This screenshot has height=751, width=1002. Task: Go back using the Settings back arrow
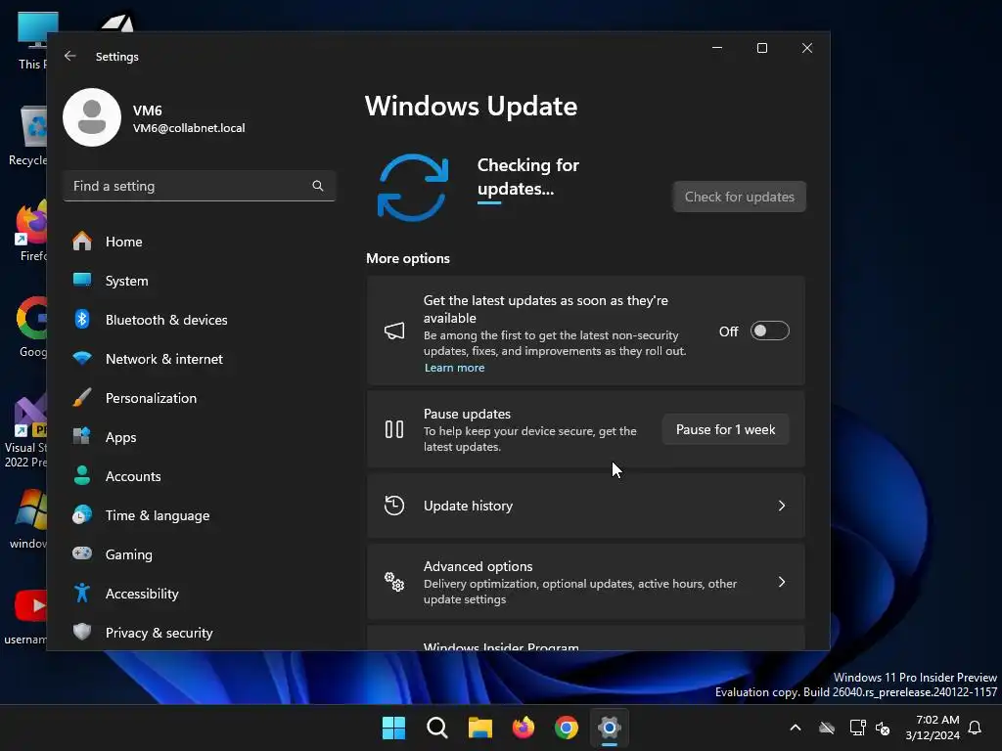70,56
